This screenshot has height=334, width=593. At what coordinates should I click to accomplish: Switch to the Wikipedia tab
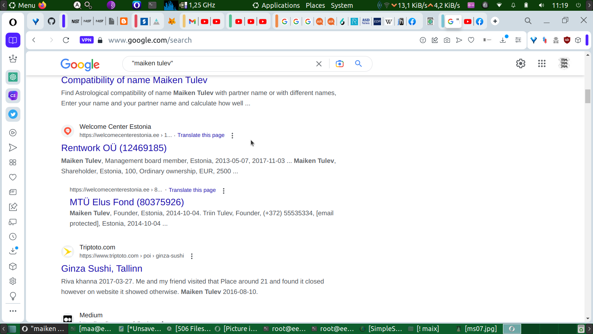click(389, 22)
